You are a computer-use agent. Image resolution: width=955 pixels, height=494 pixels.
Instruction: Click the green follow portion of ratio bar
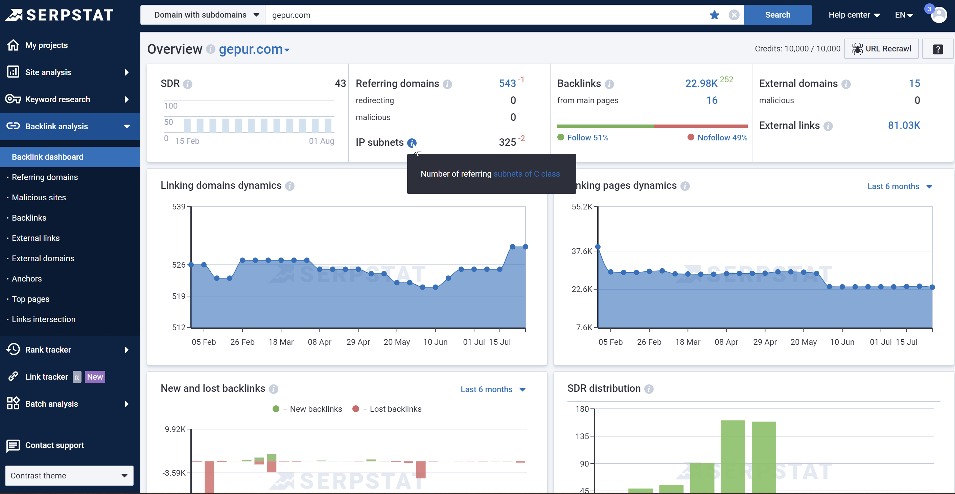click(x=606, y=126)
